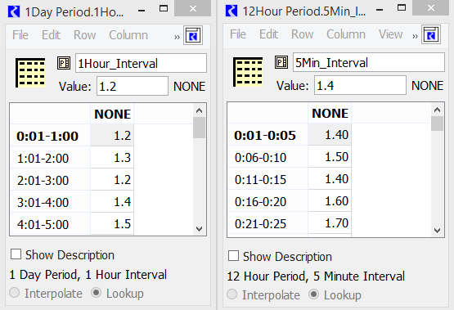The height and width of the screenshot is (310, 454).
Task: Click the small periodic slot icon left of 5Min_Interval name
Action: (x=281, y=62)
